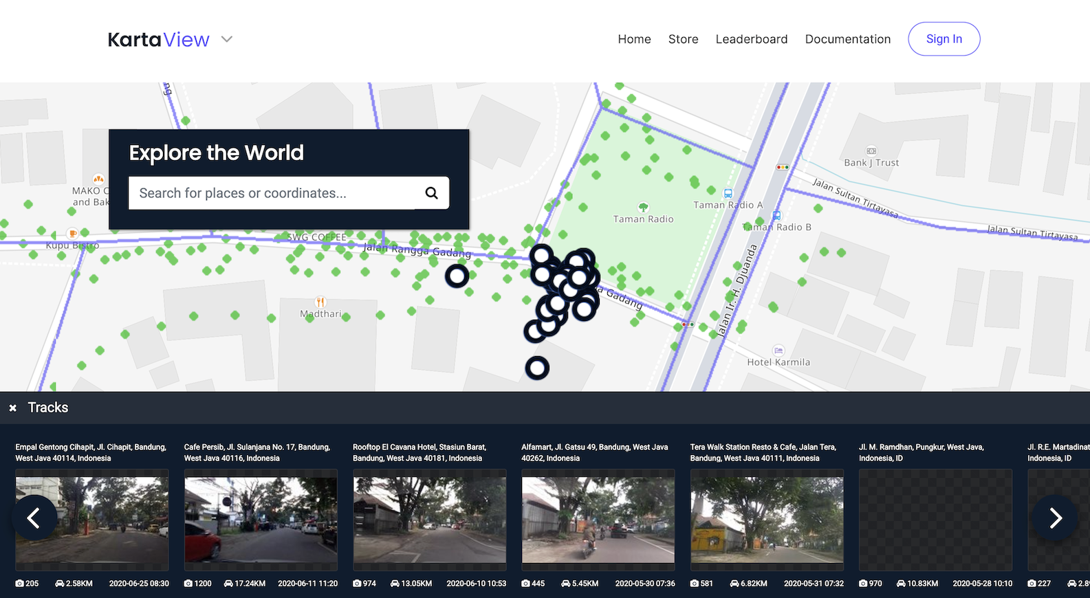Click the magnifying glass search icon

(431, 193)
